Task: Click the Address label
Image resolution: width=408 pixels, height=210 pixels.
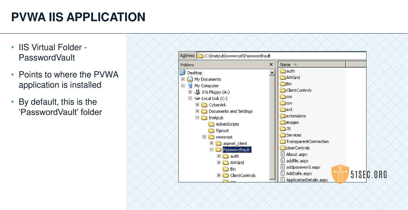Action: point(187,56)
